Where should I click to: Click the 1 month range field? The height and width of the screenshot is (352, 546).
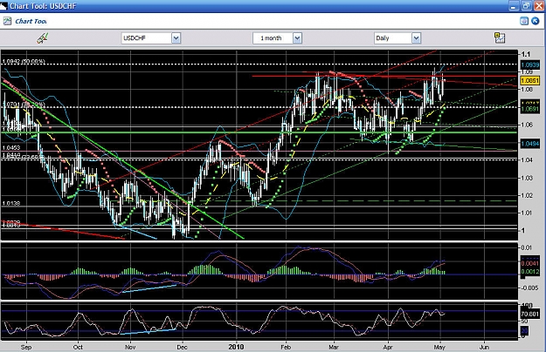(273, 38)
